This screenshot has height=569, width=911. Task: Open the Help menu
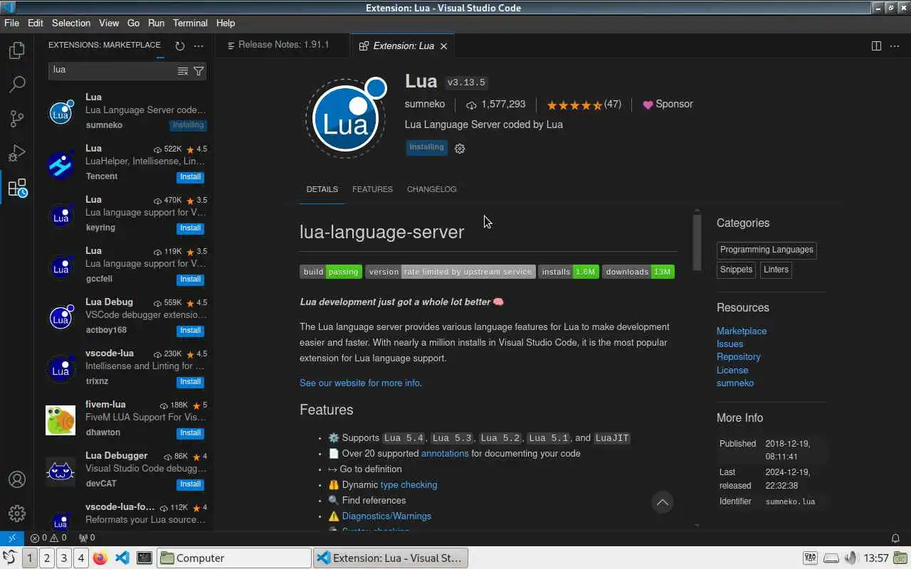[x=226, y=23]
